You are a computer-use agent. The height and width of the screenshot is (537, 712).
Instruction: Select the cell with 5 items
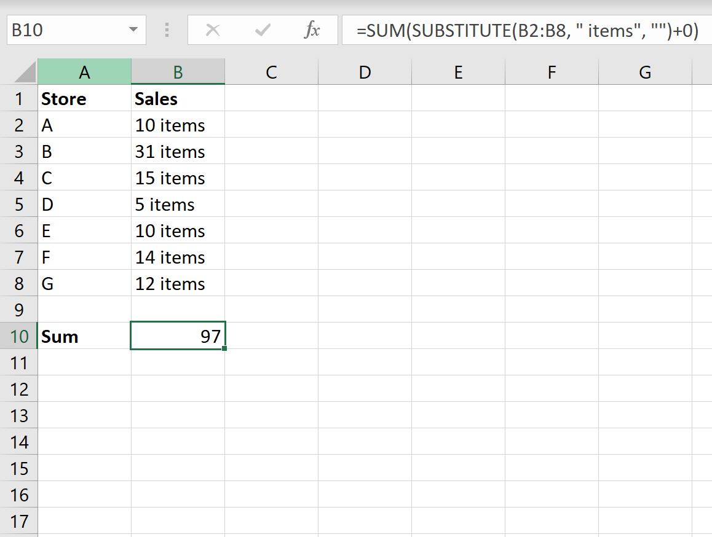[178, 204]
